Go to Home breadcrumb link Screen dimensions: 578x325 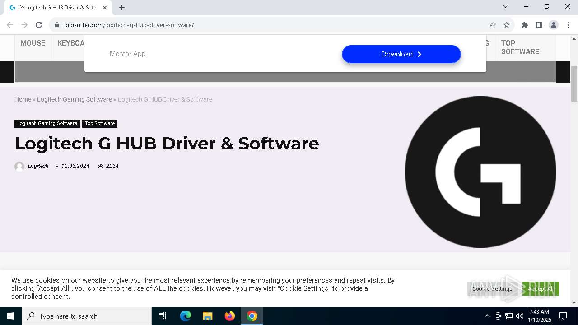23,99
